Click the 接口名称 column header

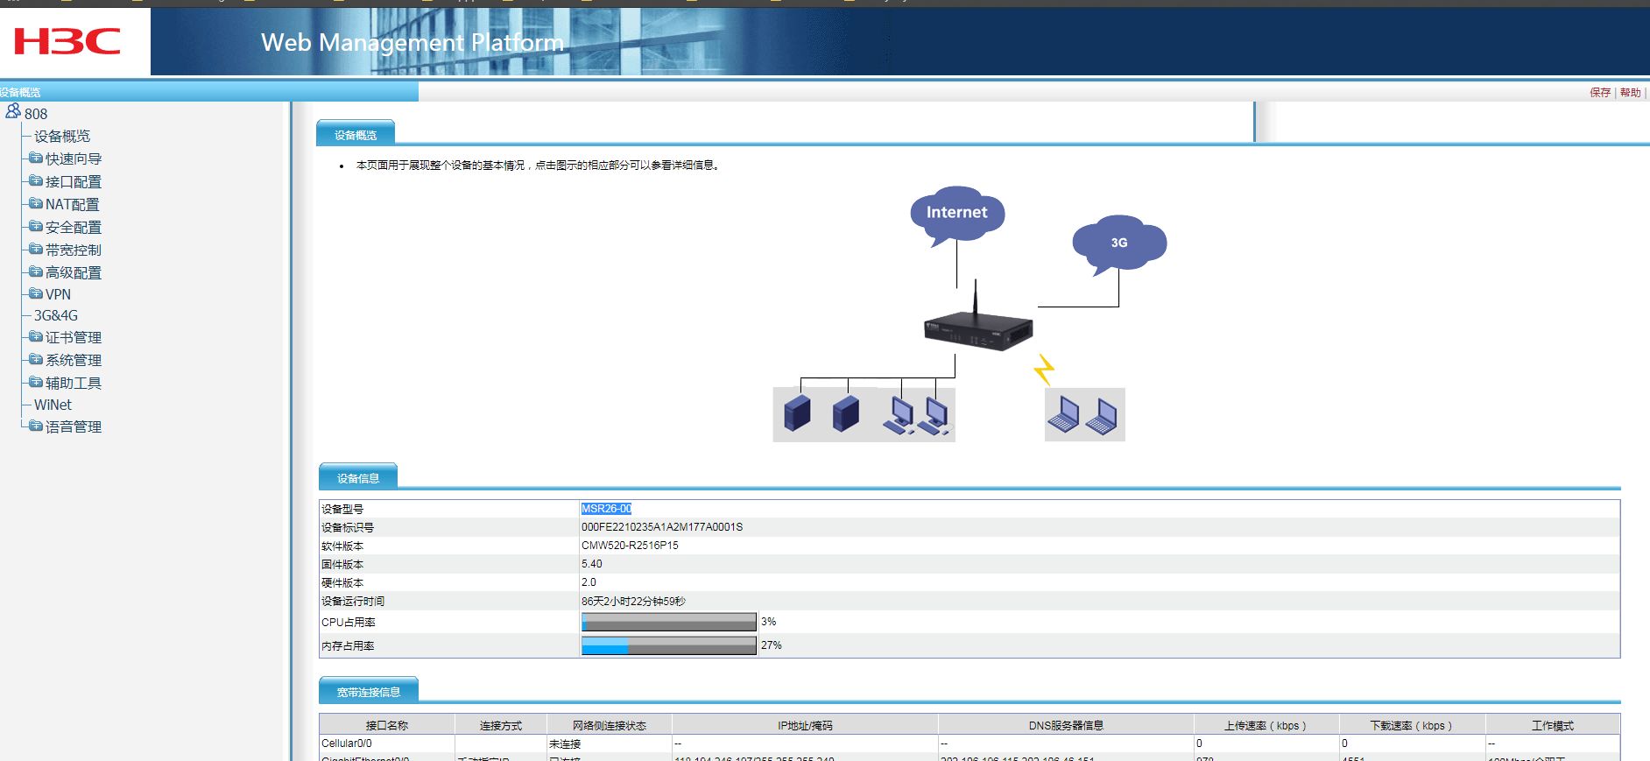[x=387, y=725]
